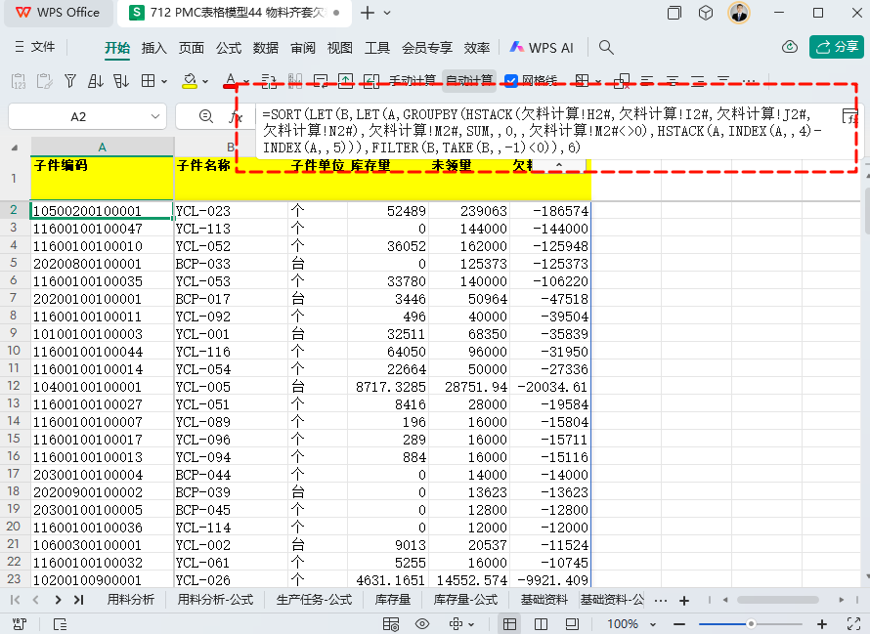The width and height of the screenshot is (870, 634).
Task: Sort descending using the second sort icon
Action: click(x=121, y=81)
